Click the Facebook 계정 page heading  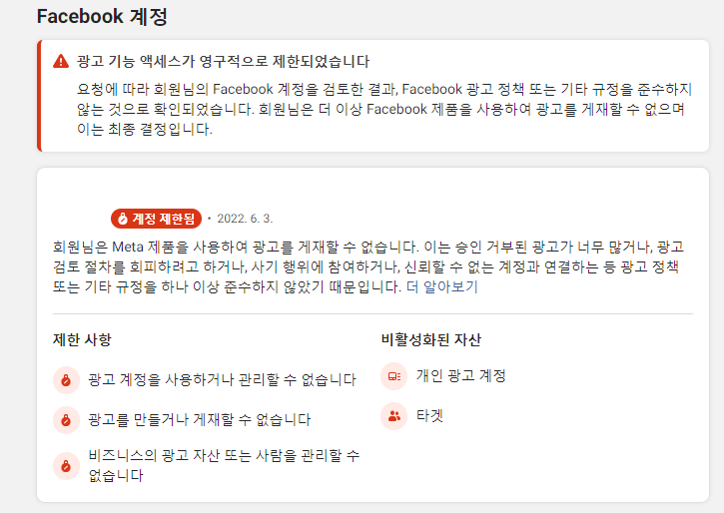click(x=102, y=17)
